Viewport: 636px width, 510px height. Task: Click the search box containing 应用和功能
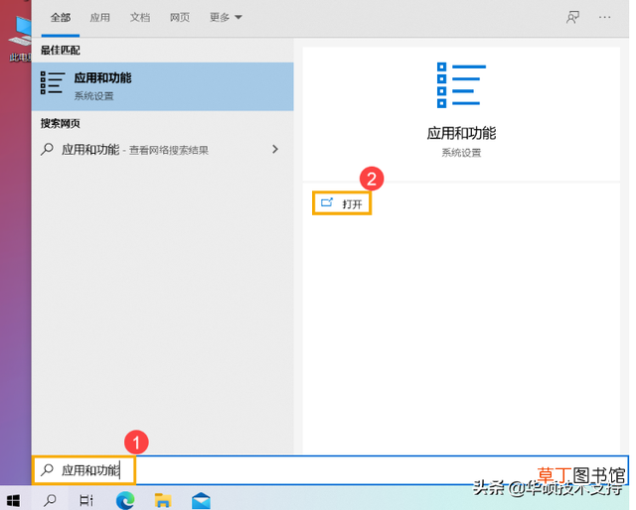[x=330, y=470]
